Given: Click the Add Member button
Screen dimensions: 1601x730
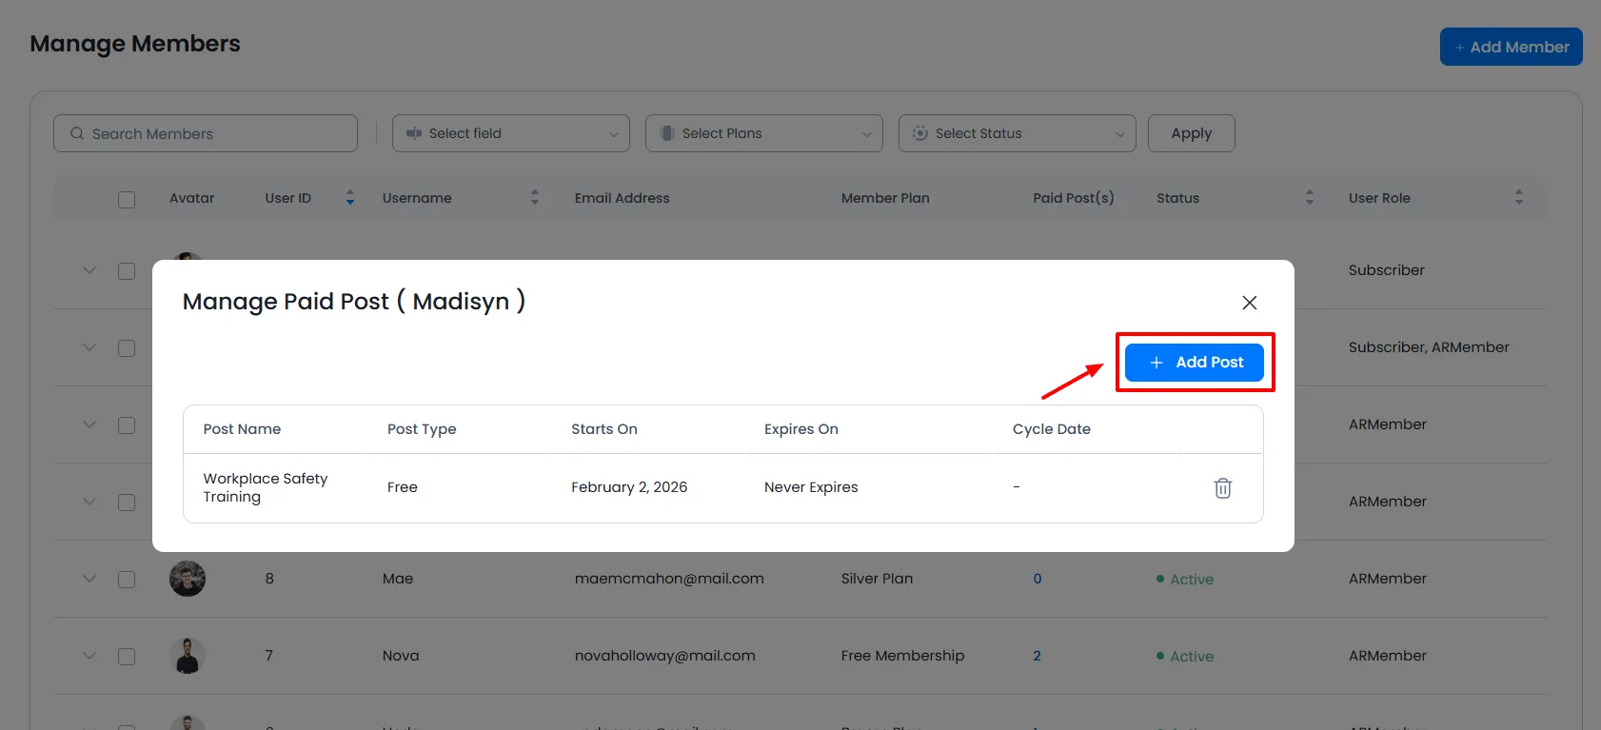Looking at the screenshot, I should (1511, 47).
